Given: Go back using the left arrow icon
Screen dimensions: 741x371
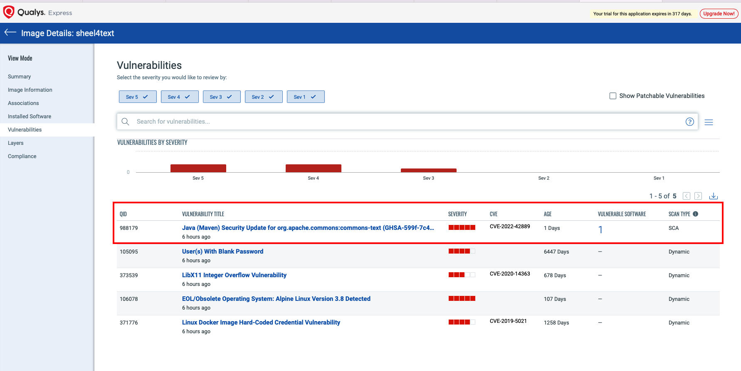Looking at the screenshot, I should tap(10, 32).
